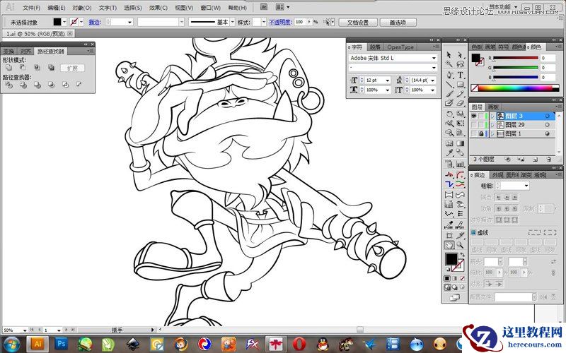Select the Zoom magnifier tool

click(x=460, y=245)
